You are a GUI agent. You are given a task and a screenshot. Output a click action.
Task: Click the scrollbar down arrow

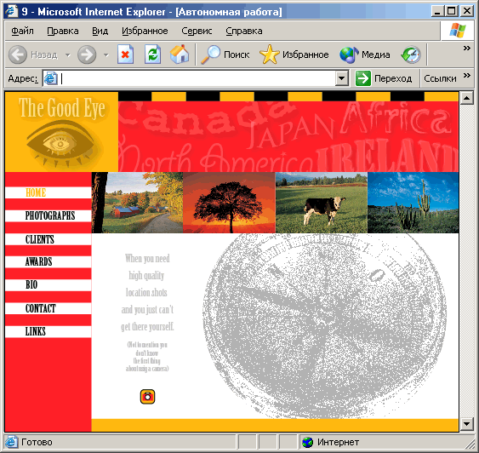point(467,424)
